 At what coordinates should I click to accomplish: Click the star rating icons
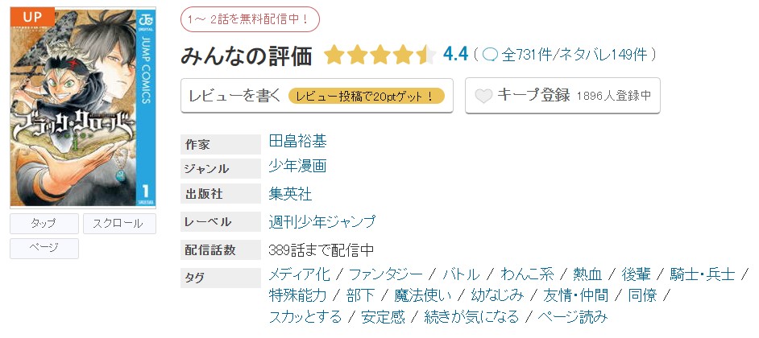click(x=379, y=55)
